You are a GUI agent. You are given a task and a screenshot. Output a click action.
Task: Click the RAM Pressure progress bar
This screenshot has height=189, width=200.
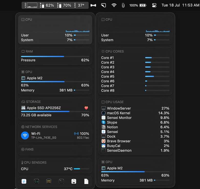55,56
